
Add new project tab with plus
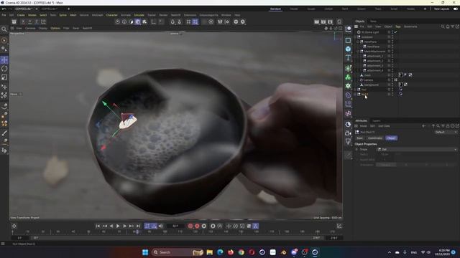(x=69, y=9)
